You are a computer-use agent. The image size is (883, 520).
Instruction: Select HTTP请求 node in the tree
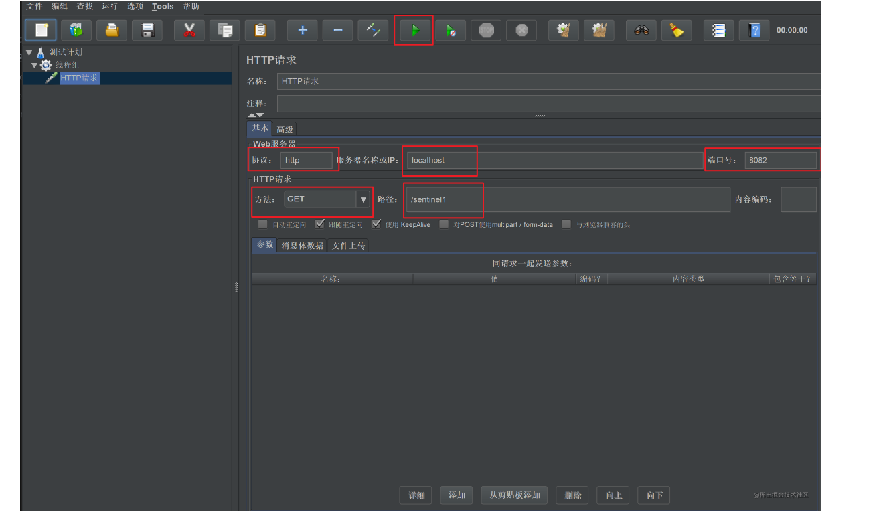[80, 78]
